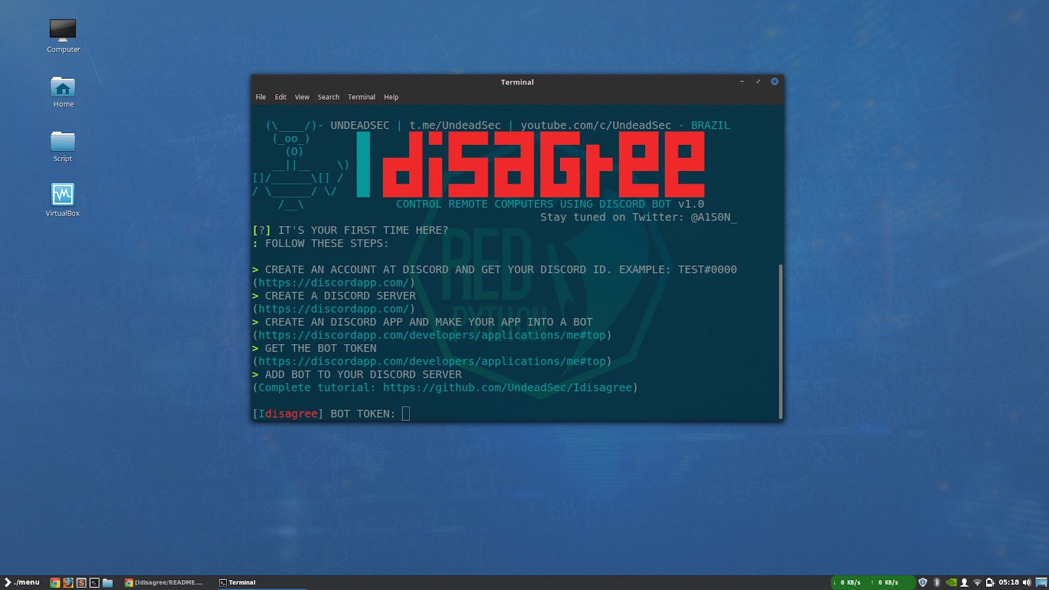Close the Terminal window
The width and height of the screenshot is (1049, 590).
click(x=774, y=81)
